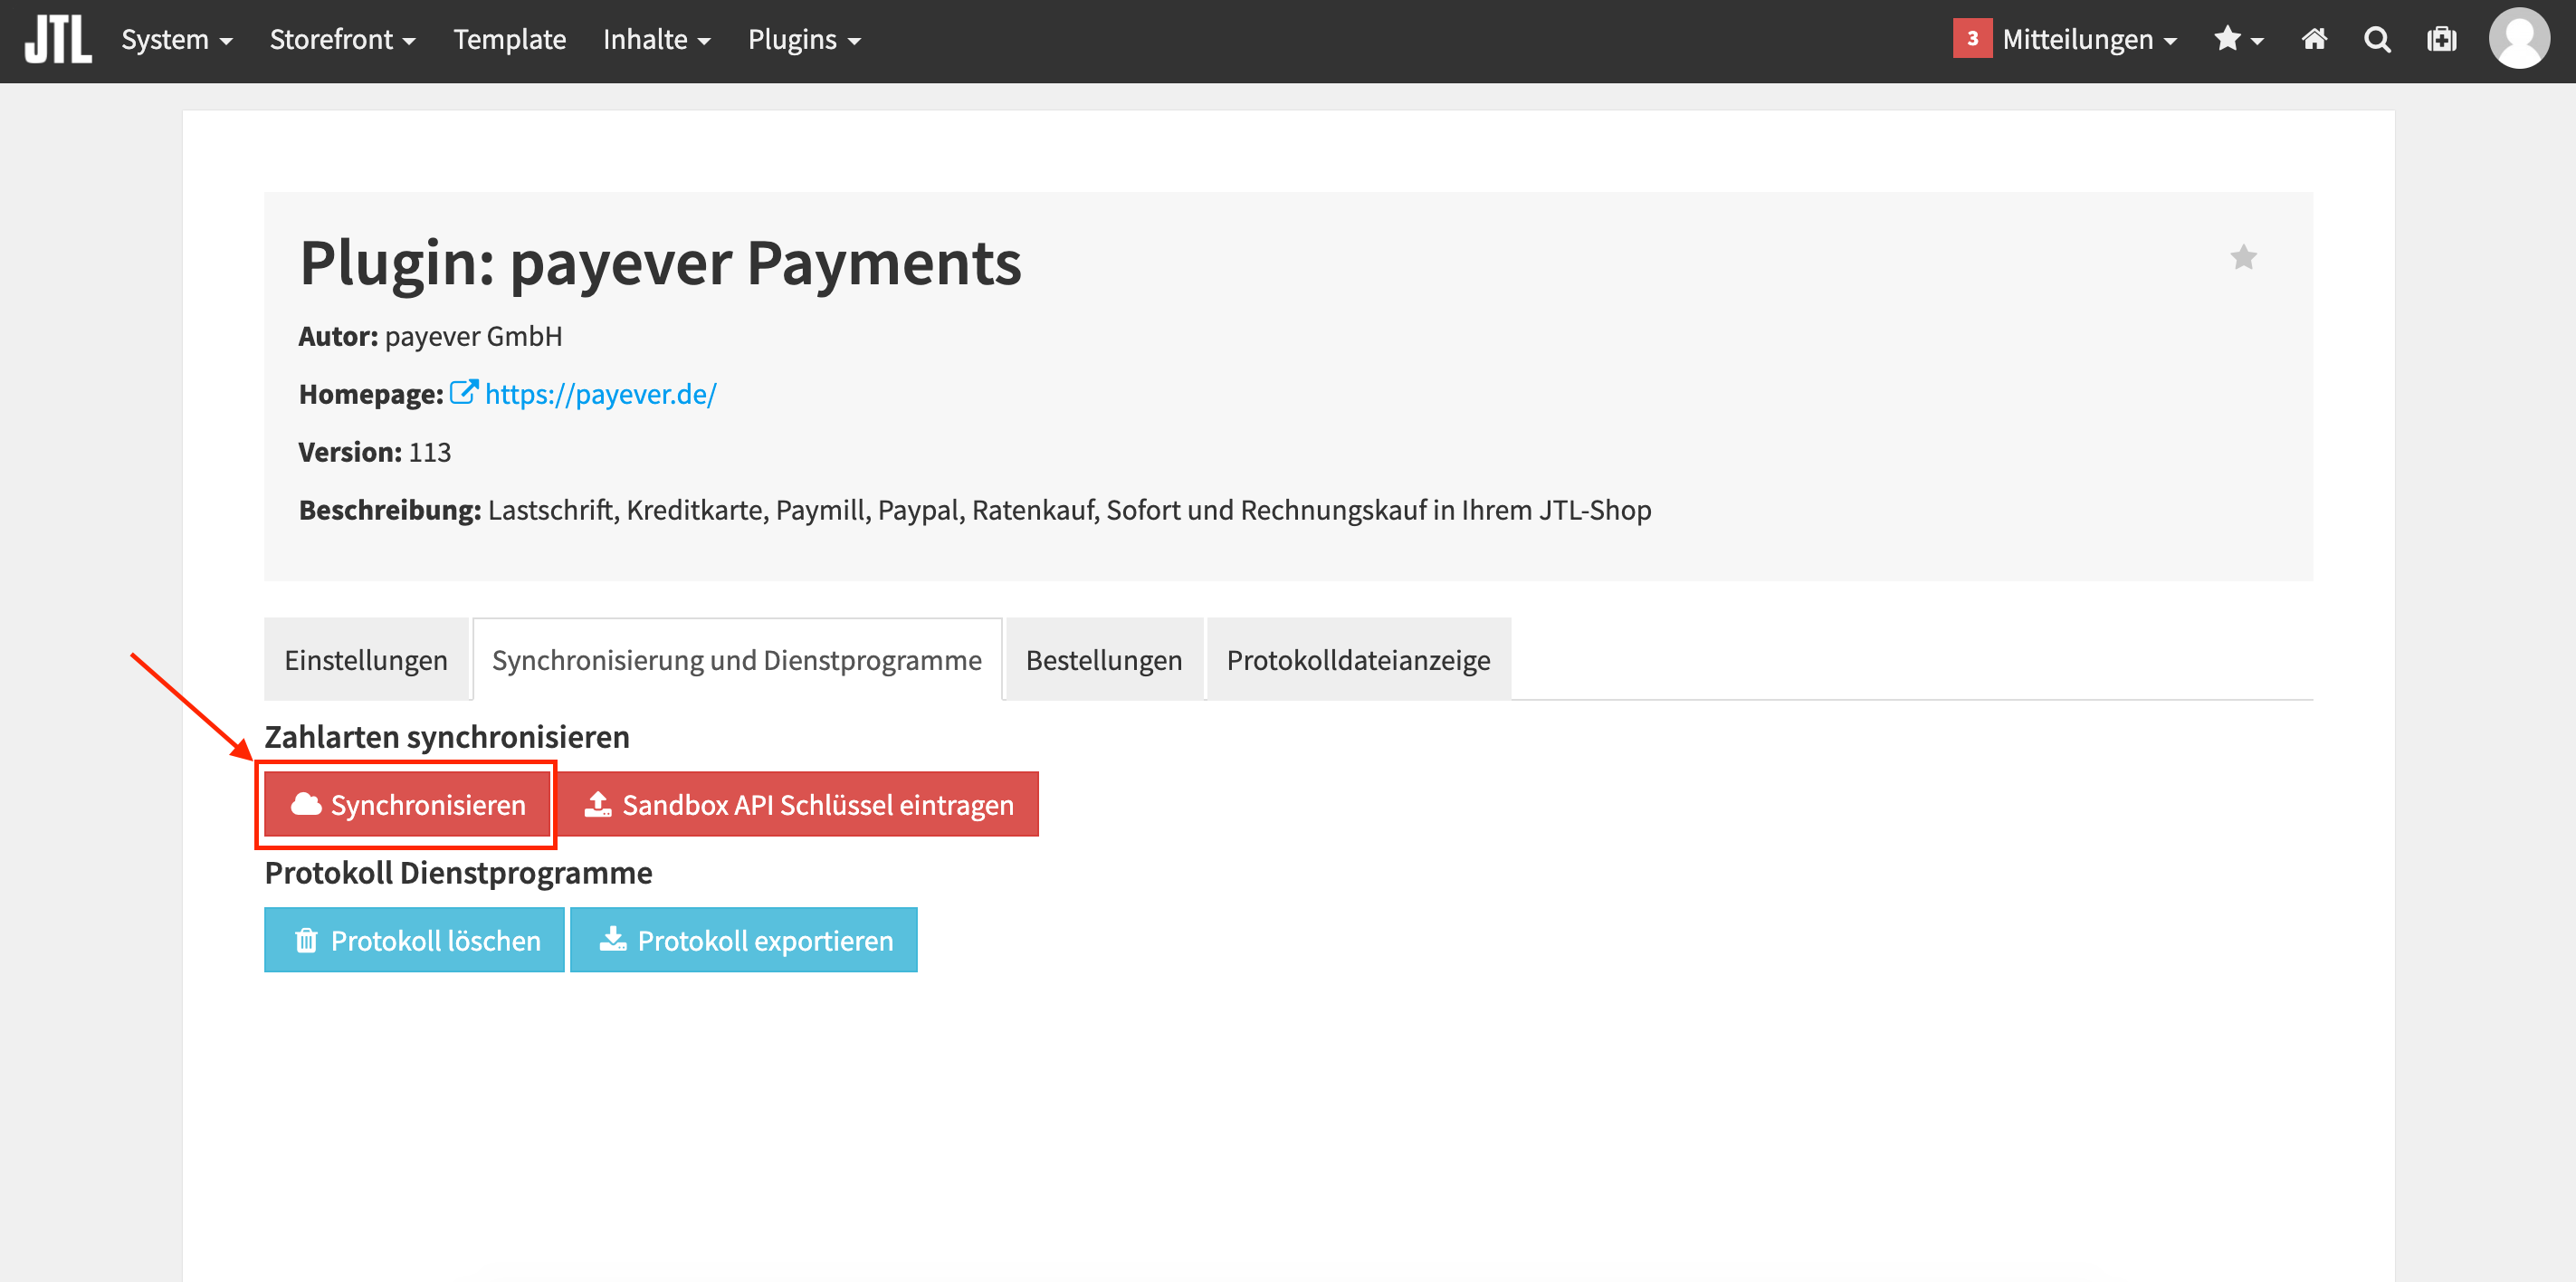The height and width of the screenshot is (1282, 2576).
Task: Click the 'Protokoll Dienstprogramme' heading
Action: pos(458,873)
